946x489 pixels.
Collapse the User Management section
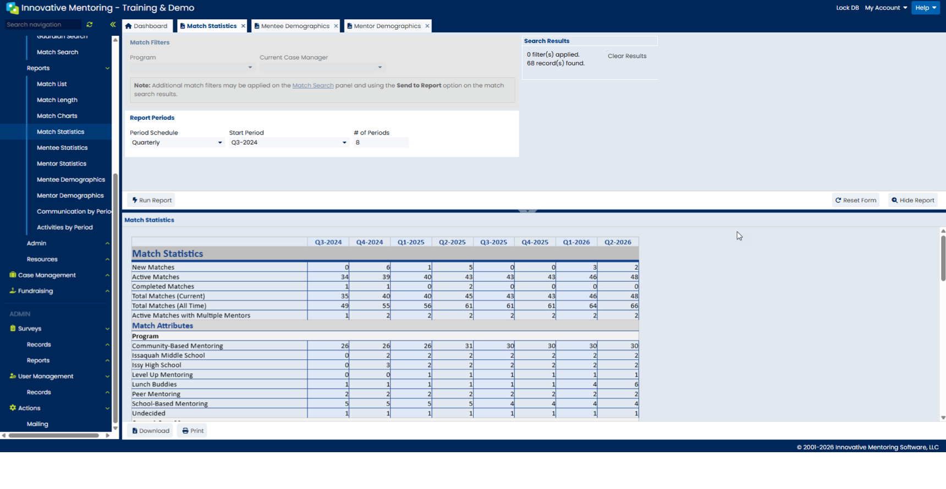point(107,376)
